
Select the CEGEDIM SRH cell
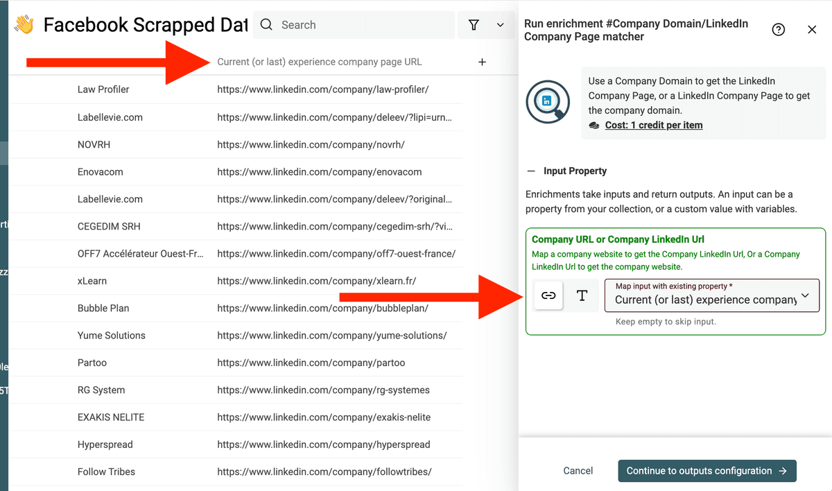tap(109, 226)
